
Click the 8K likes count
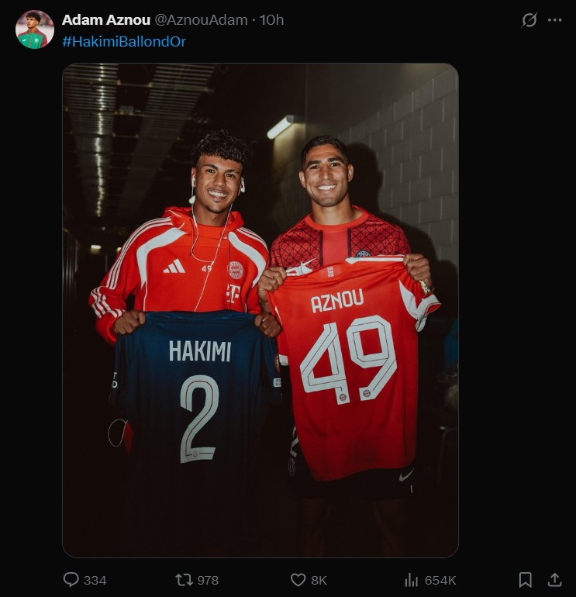coord(319,580)
